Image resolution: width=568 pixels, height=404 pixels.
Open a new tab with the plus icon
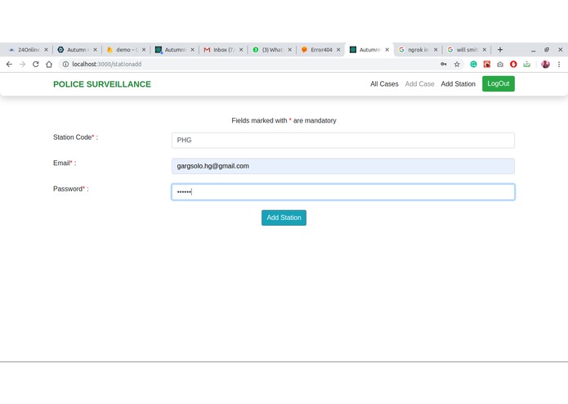[500, 50]
